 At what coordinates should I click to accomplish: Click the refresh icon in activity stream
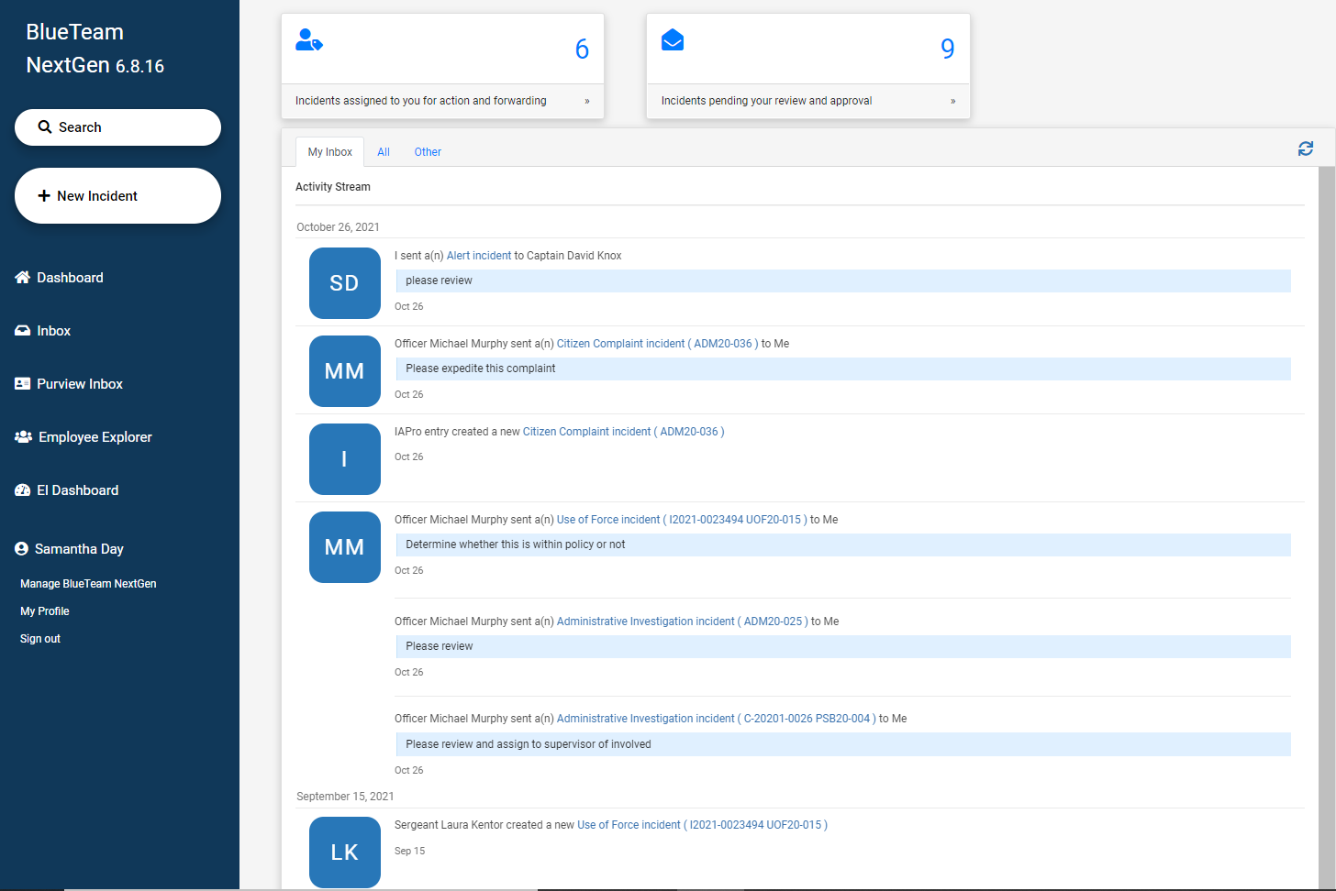coord(1305,148)
